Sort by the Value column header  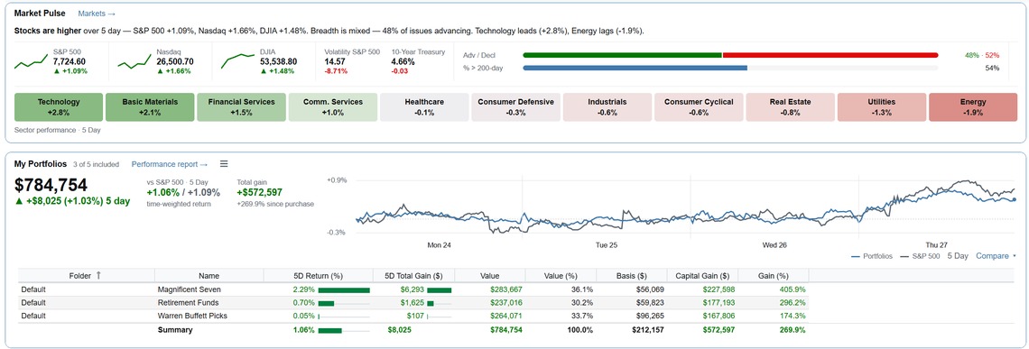click(x=489, y=276)
